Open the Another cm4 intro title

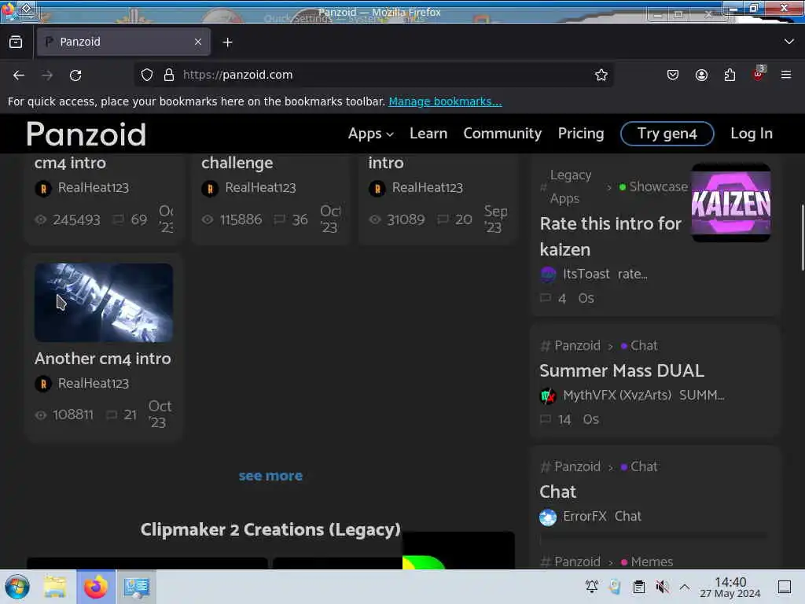[x=103, y=359]
